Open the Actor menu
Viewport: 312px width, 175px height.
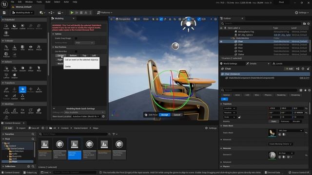point(66,2)
